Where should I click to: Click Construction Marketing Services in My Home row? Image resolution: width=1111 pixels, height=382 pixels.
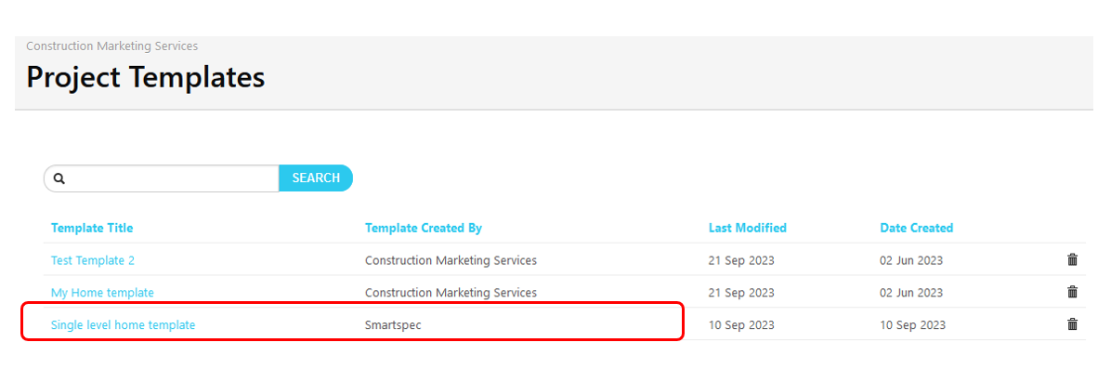pos(451,293)
